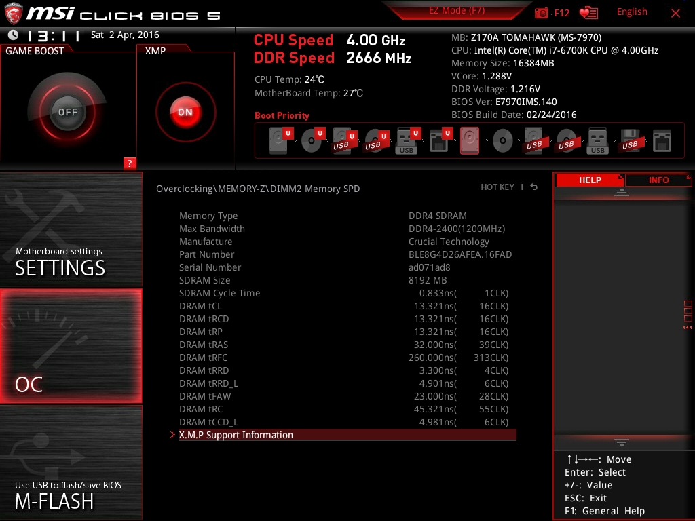Switch to EZ Mode (F7)

tap(457, 10)
